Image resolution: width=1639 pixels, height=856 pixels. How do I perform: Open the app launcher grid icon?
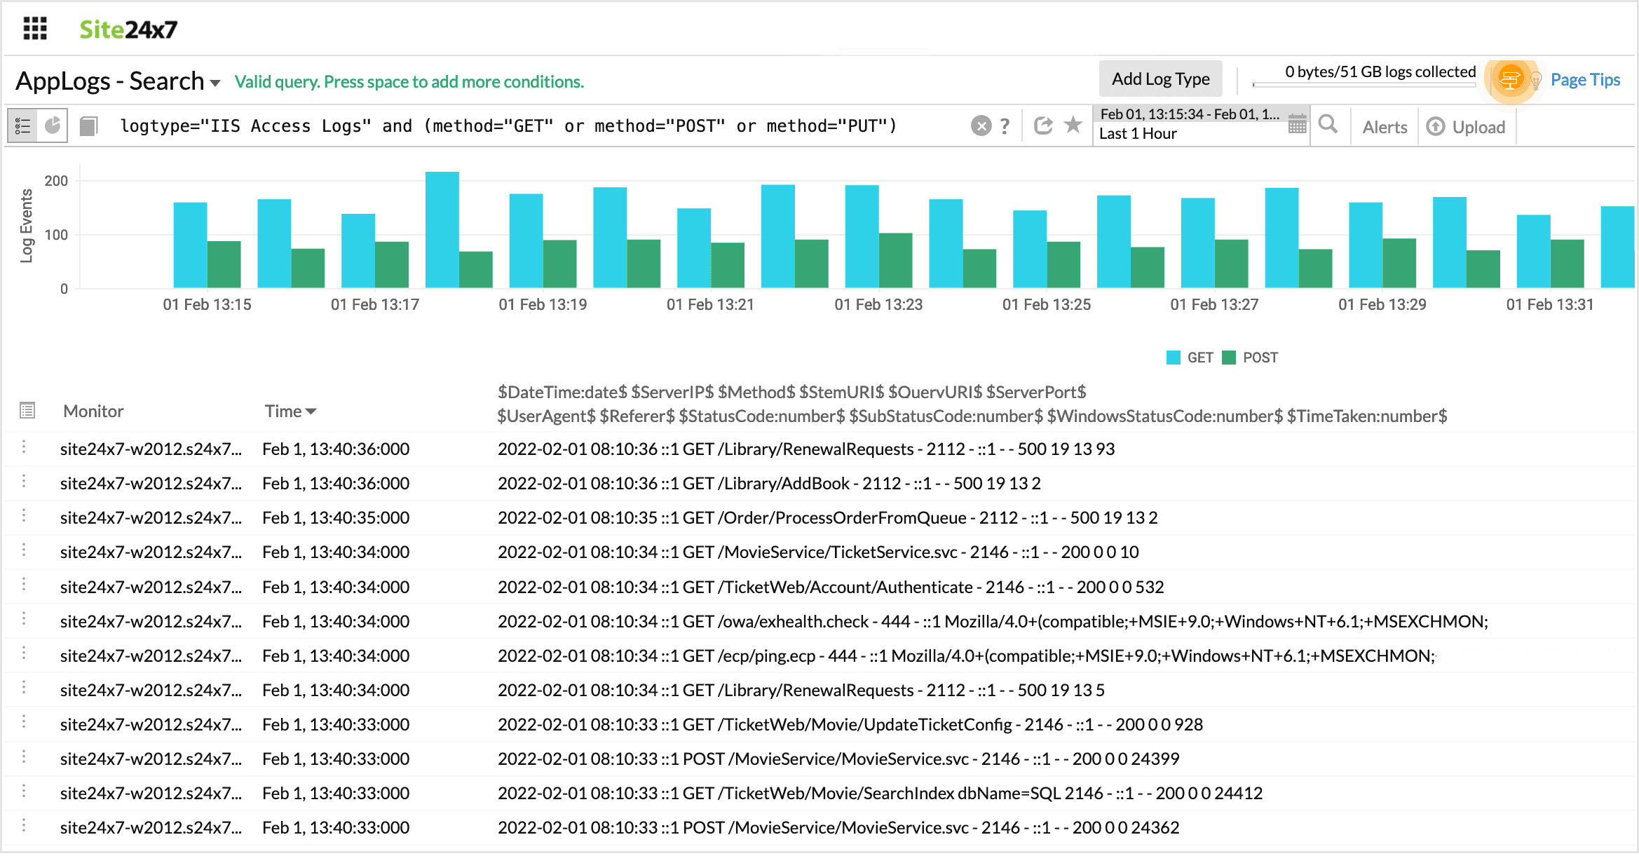click(x=35, y=29)
